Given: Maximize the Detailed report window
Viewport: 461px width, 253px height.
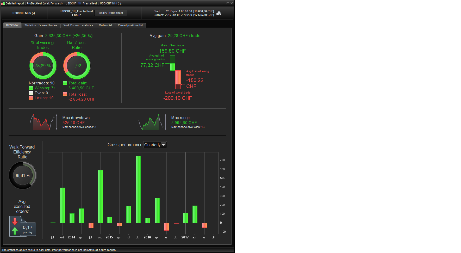Looking at the screenshot, I should [x=228, y=3].
